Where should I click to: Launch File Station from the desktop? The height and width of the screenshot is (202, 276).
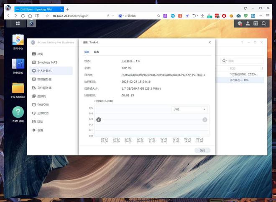pos(18,89)
